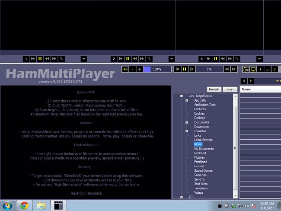The height and width of the screenshot is (211, 281).
Task: Increase volume with the plus button
Action: tap(140, 69)
